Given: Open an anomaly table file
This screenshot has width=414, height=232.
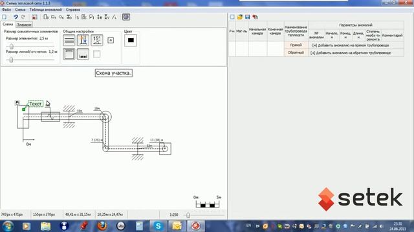Looking at the screenshot, I should 240,17.
